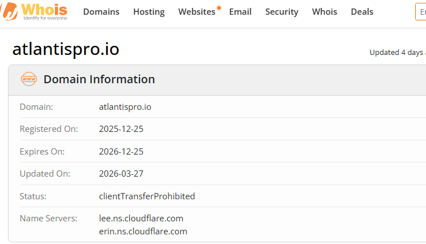Click the Expires On date 2026-12-25
This screenshot has width=426, height=244.
[121, 152]
